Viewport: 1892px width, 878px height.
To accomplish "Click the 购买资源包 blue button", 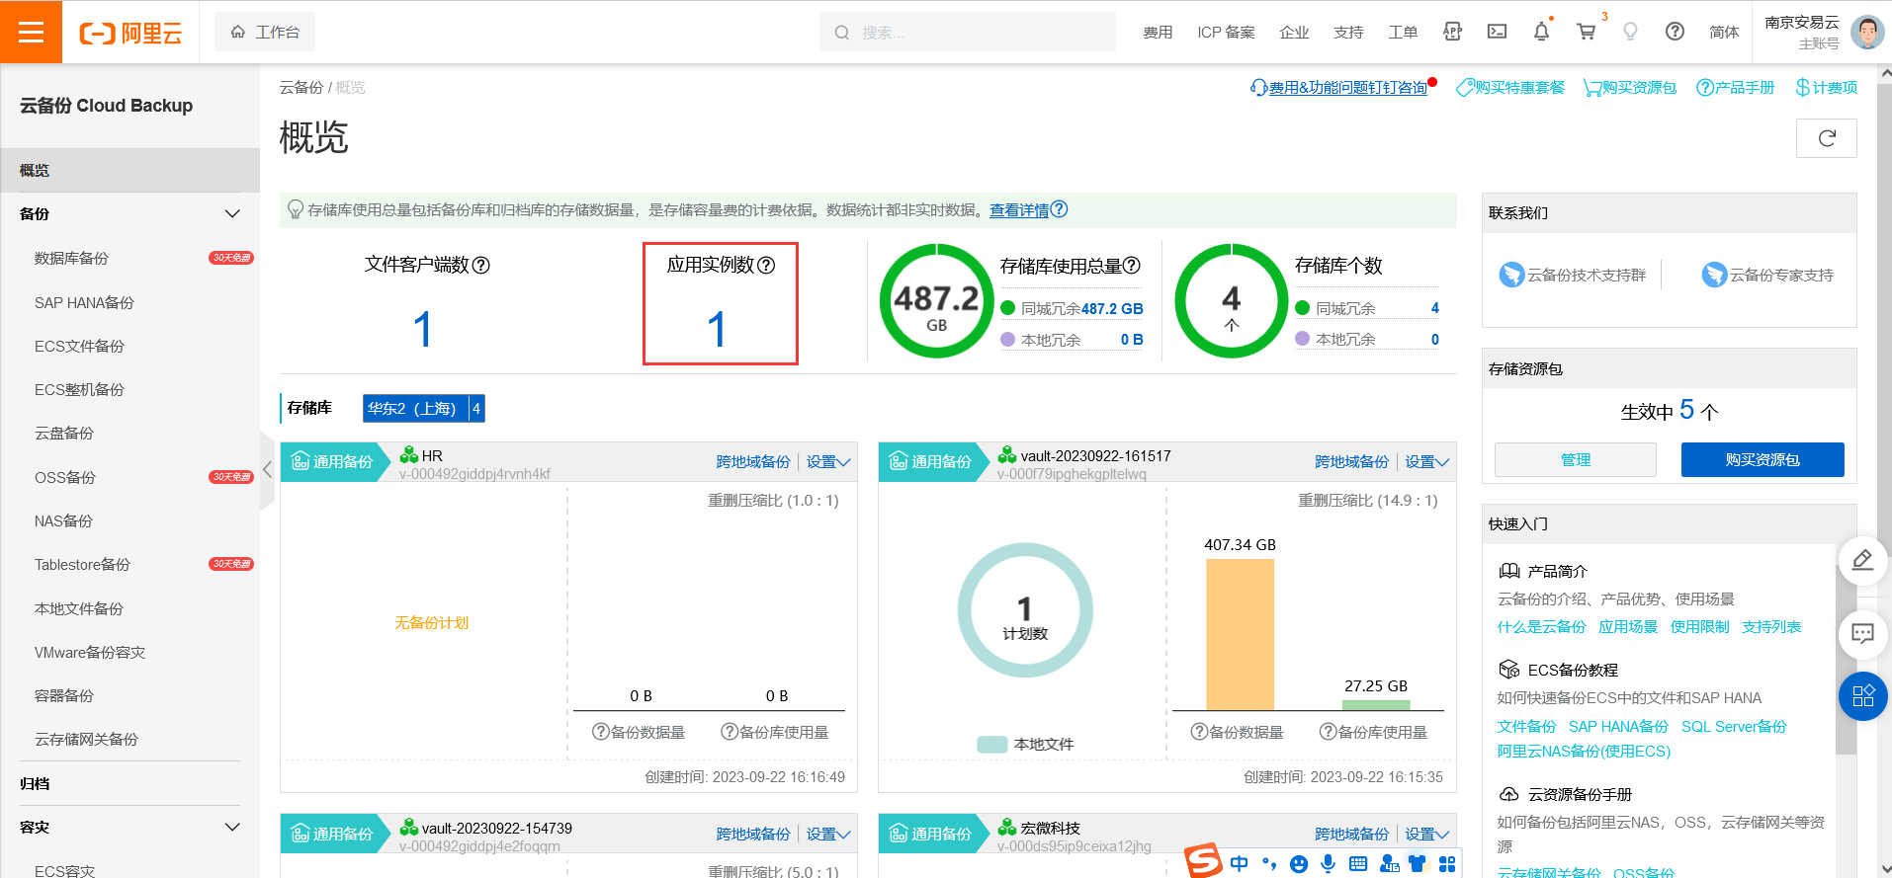I will pyautogui.click(x=1762, y=459).
